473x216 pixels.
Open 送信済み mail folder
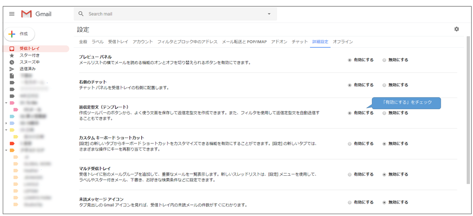pyautogui.click(x=28, y=69)
